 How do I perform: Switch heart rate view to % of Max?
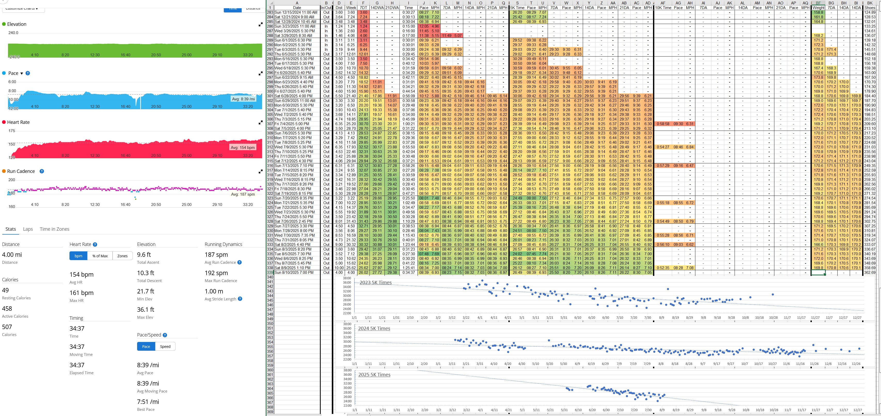(x=100, y=256)
